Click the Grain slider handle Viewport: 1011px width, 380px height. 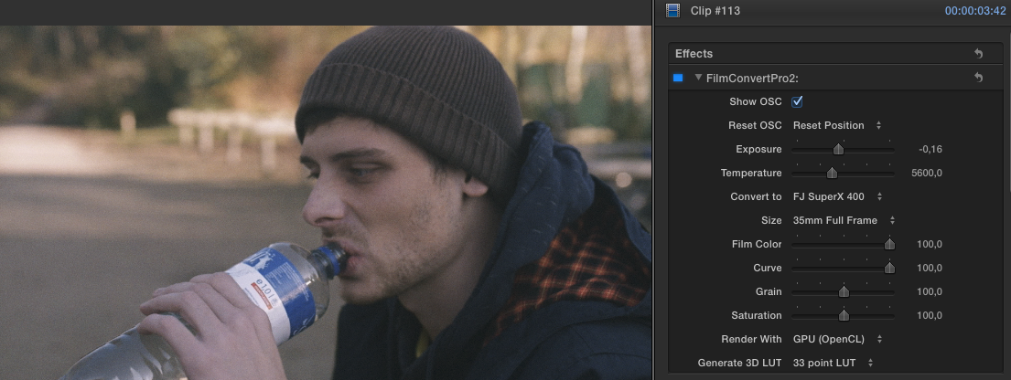[844, 291]
